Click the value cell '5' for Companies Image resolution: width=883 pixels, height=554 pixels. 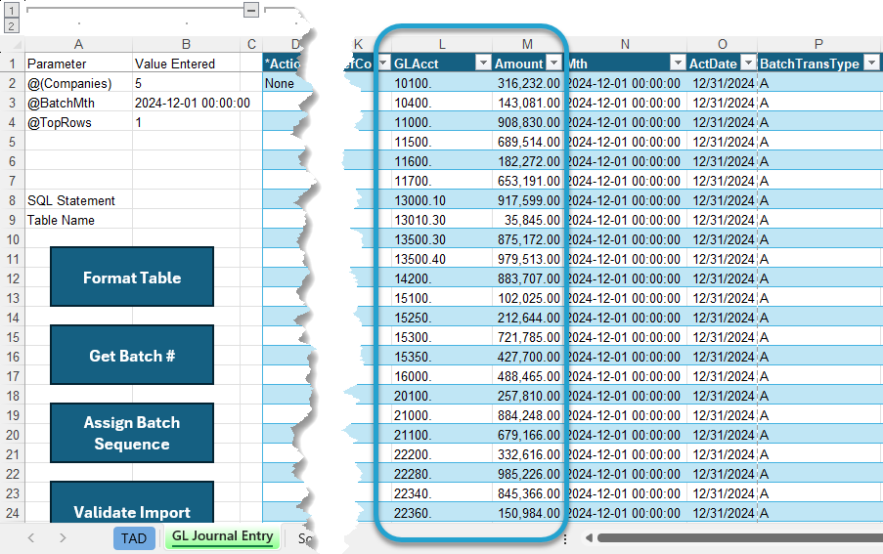click(186, 83)
